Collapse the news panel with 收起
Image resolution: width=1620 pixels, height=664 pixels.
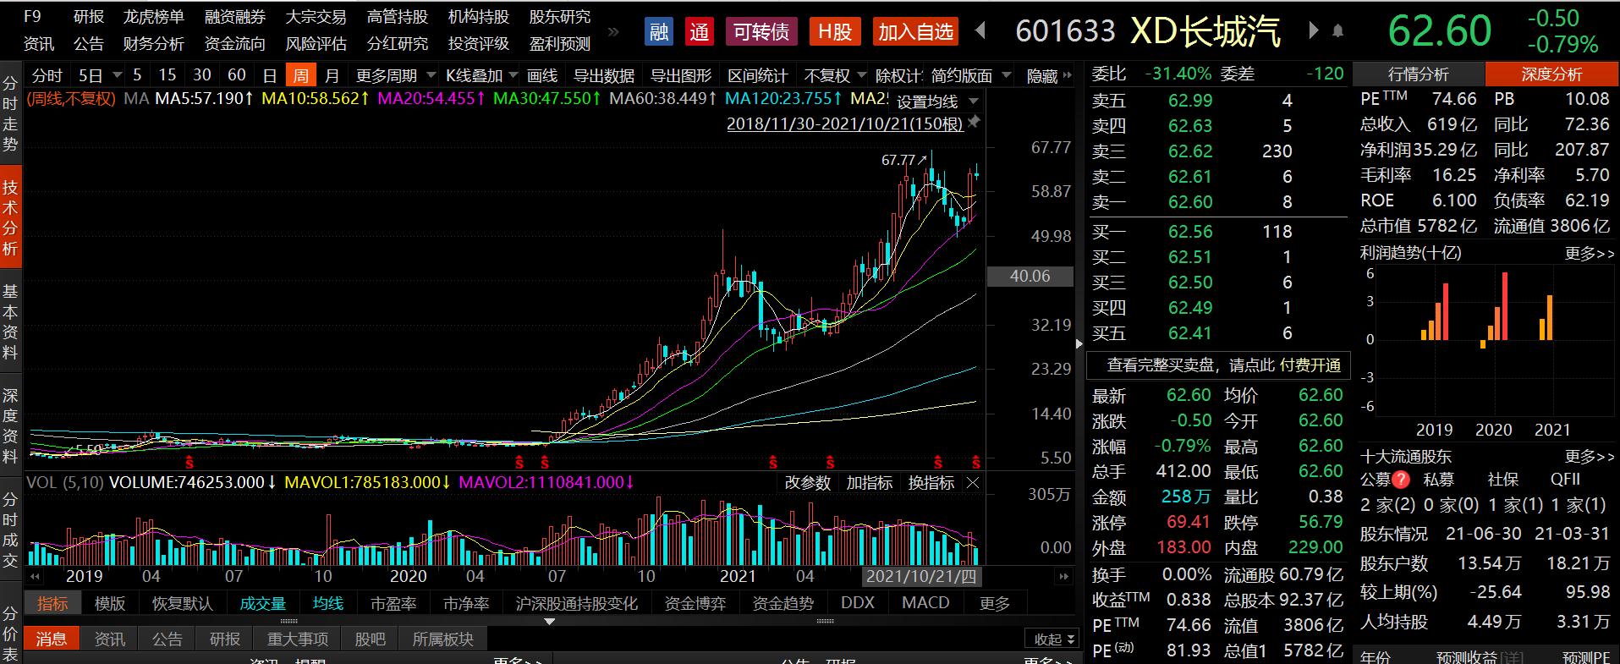pyautogui.click(x=1052, y=639)
